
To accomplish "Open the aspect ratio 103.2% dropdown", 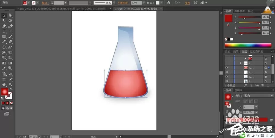I will pos(256,112).
